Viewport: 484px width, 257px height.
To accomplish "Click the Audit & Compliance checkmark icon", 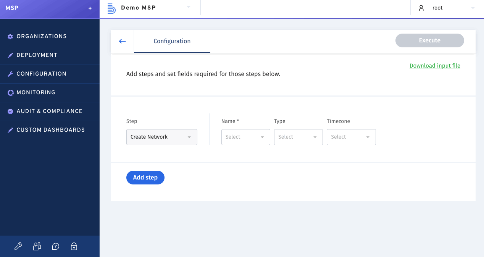I will (x=10, y=111).
